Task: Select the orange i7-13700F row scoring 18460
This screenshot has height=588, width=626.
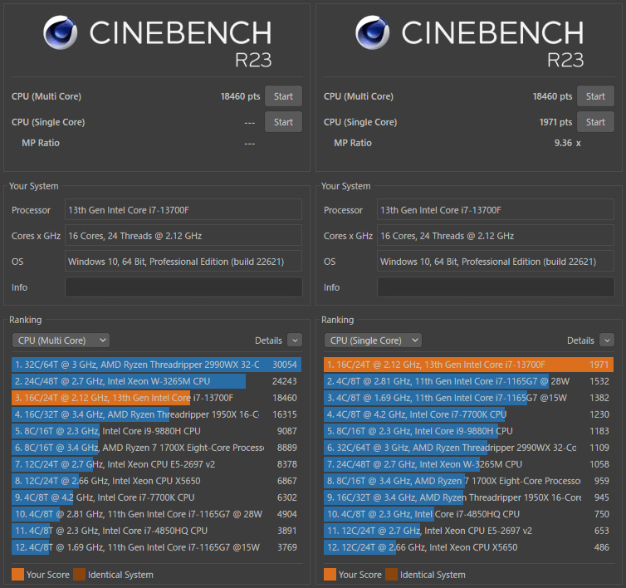Action: tap(156, 398)
